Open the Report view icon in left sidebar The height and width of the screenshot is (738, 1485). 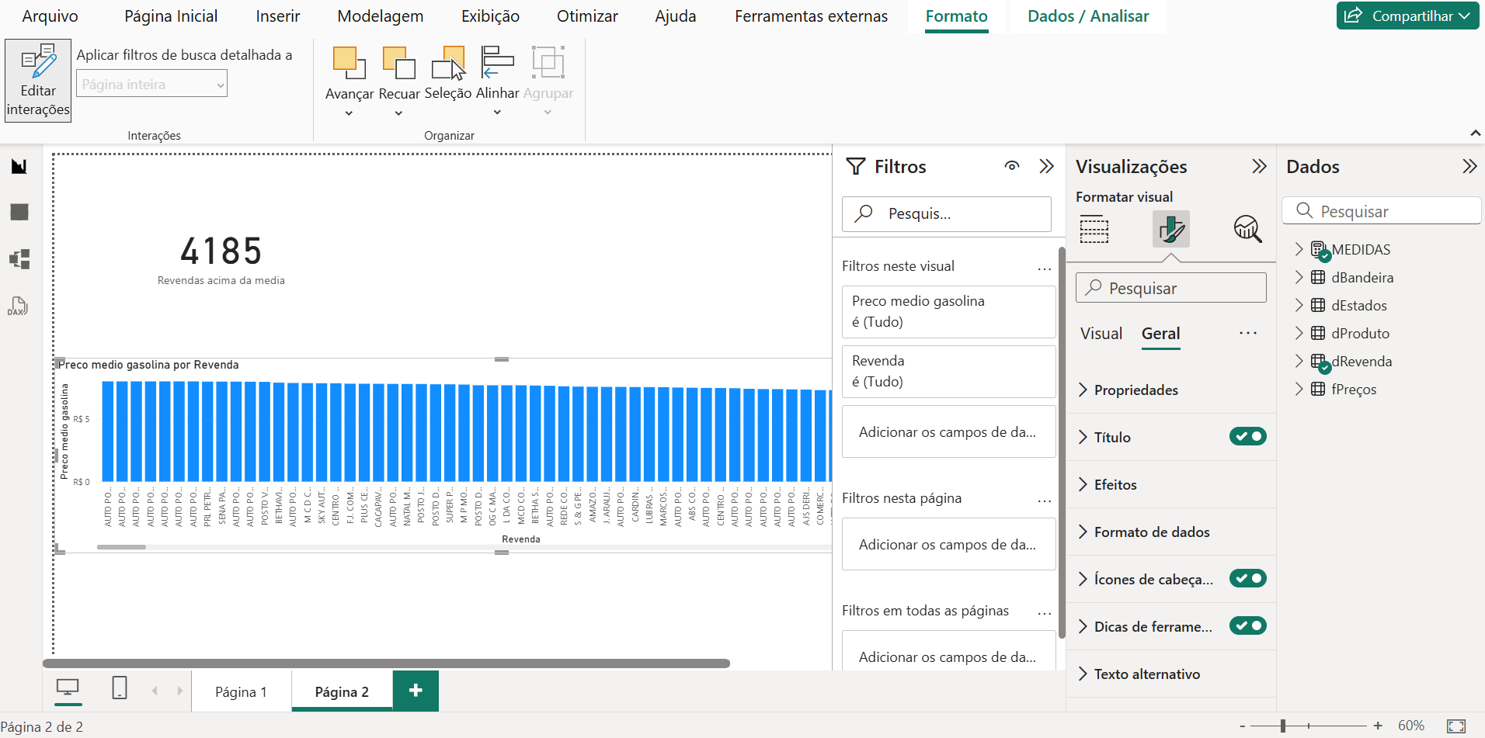pos(19,166)
